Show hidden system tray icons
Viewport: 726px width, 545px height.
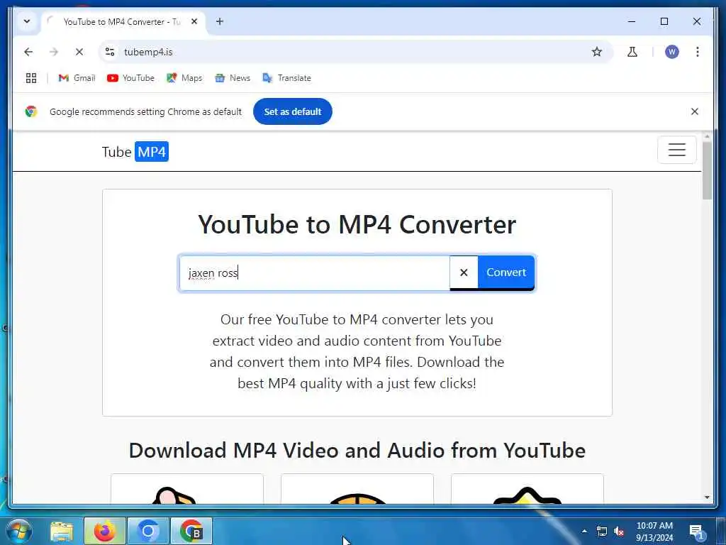tap(584, 531)
